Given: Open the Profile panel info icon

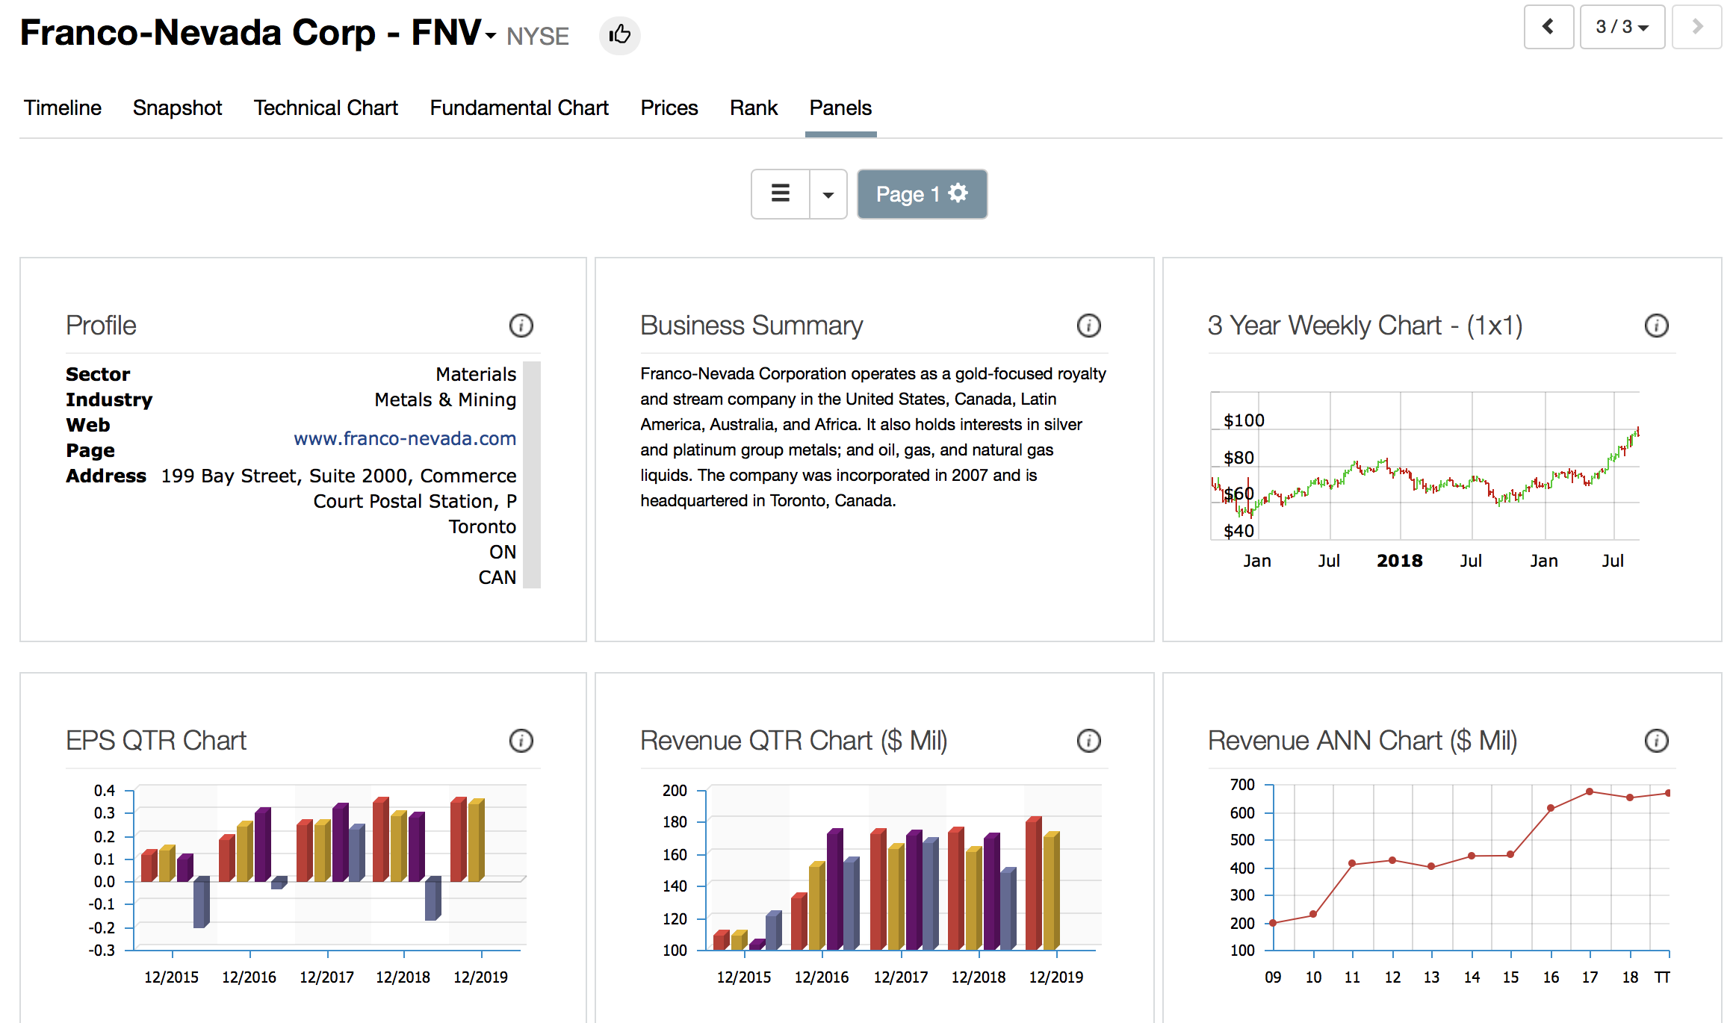Looking at the screenshot, I should (521, 326).
